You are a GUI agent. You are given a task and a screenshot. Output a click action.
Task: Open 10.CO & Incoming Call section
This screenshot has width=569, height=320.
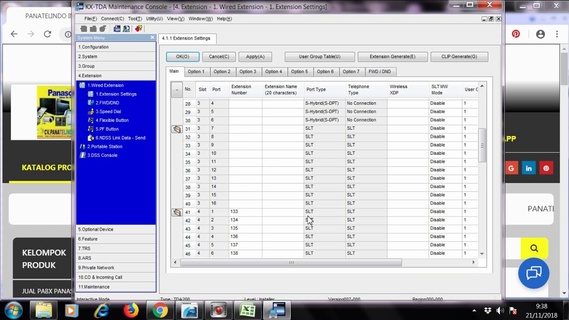tap(116, 277)
